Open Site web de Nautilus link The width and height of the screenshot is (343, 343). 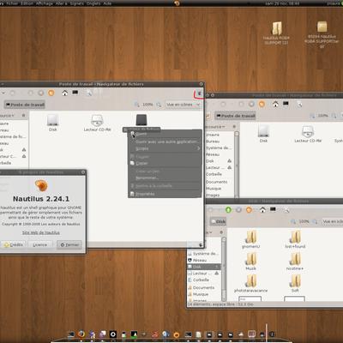tap(41, 232)
